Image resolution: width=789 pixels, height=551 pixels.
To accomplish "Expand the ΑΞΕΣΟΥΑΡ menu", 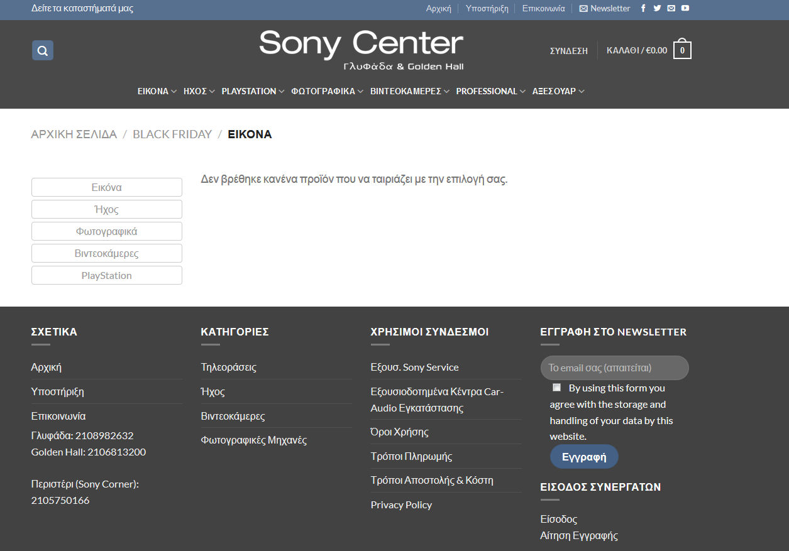I will click(558, 91).
